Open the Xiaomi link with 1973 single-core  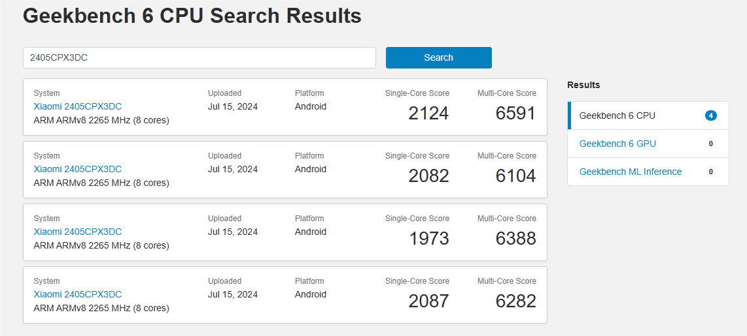pos(77,232)
